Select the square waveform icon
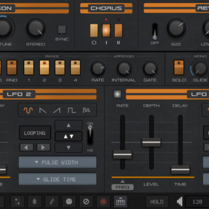Screen dimensions: 209x209 72,110
